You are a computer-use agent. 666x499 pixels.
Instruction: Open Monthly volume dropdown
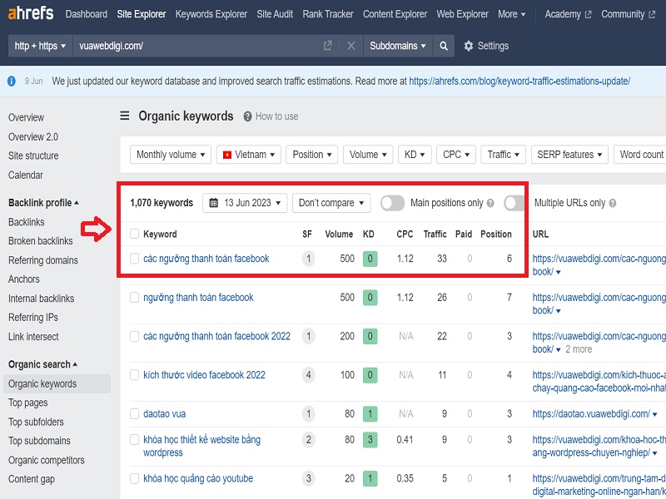[171, 155]
